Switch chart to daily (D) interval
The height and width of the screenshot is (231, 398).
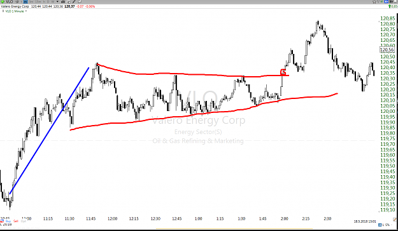tap(48, 2)
